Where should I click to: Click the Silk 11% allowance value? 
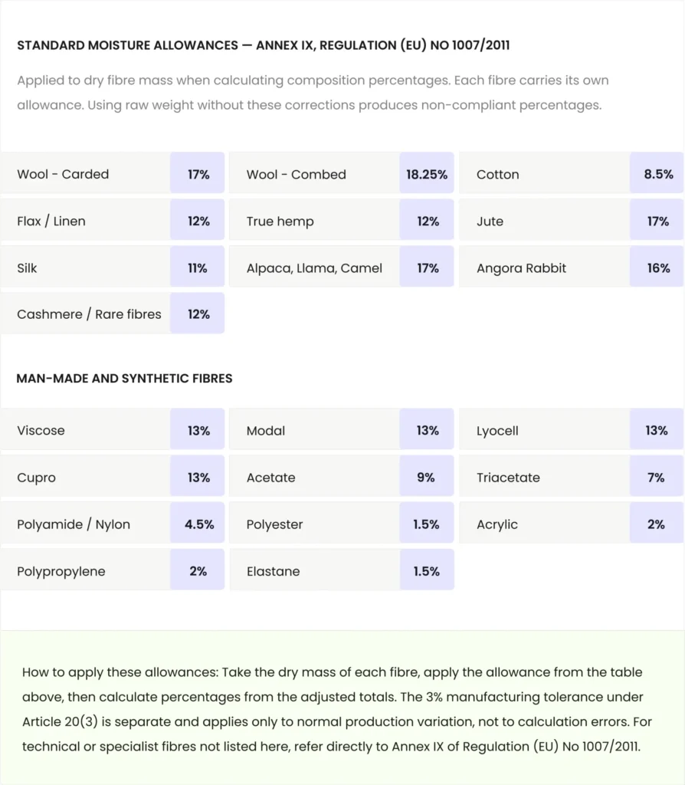tap(197, 267)
